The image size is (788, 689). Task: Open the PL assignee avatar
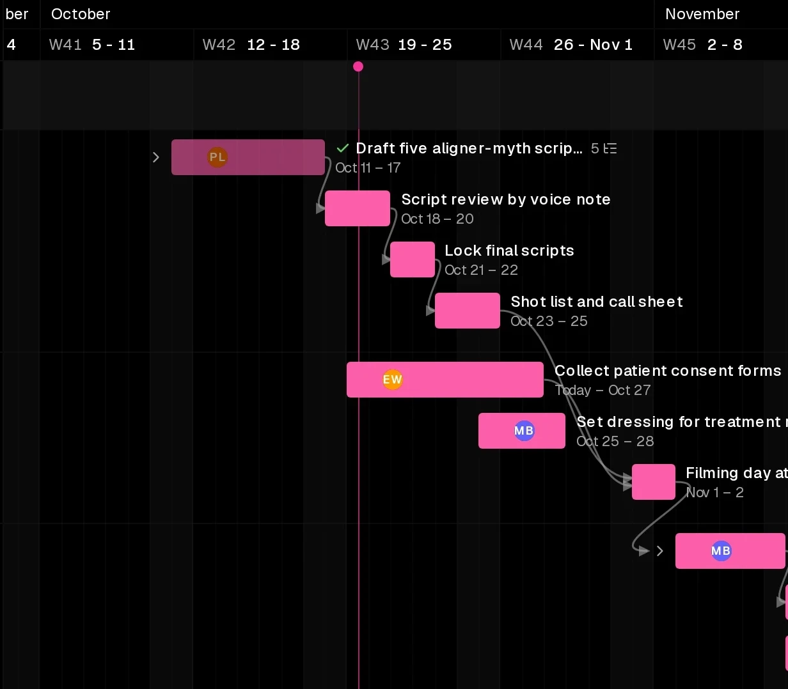tap(217, 157)
